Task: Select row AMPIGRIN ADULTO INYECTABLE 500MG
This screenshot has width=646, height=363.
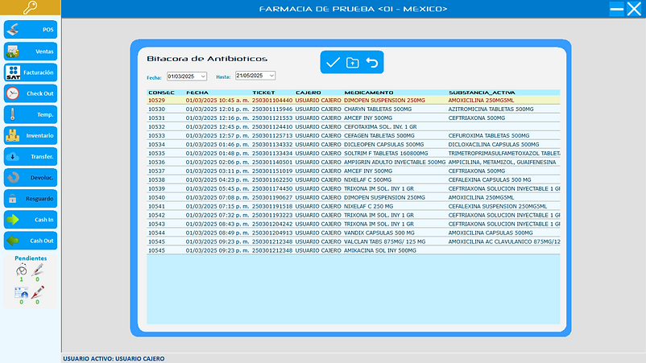Action: coord(353,162)
